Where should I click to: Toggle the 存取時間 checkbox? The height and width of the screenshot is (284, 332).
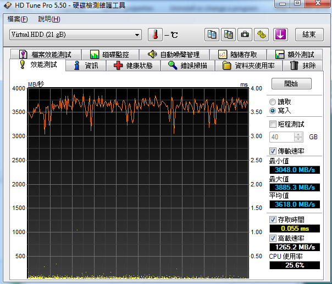pyautogui.click(x=273, y=219)
